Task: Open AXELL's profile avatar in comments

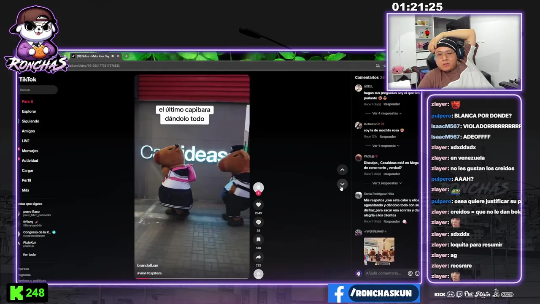Action: (x=358, y=88)
